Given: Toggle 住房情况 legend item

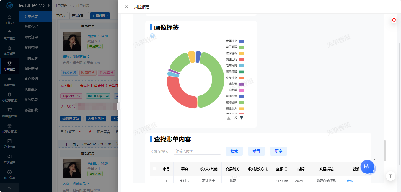Looking at the screenshot, I should [235, 53].
